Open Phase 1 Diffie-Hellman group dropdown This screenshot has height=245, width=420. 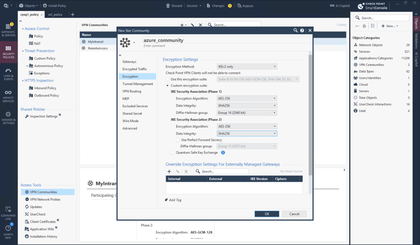247,113
